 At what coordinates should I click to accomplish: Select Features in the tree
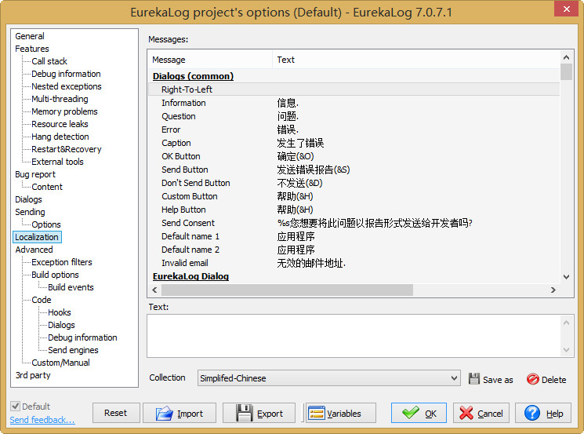[x=32, y=49]
